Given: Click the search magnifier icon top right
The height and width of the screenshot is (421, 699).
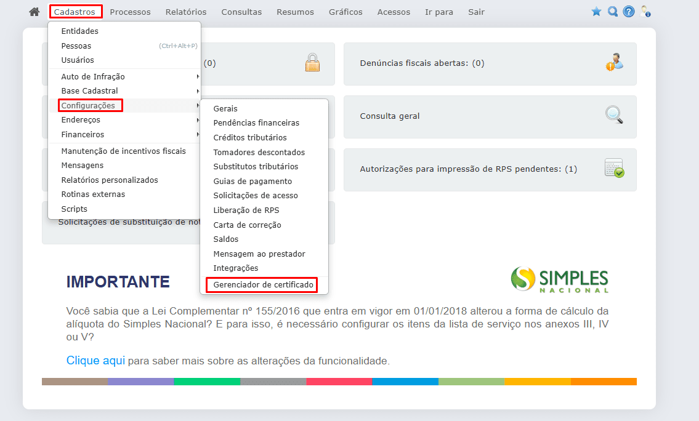Looking at the screenshot, I should (x=612, y=10).
